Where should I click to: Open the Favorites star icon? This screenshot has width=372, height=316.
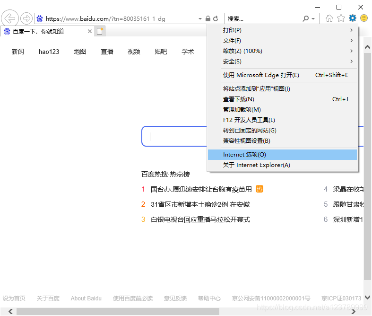[x=341, y=18]
